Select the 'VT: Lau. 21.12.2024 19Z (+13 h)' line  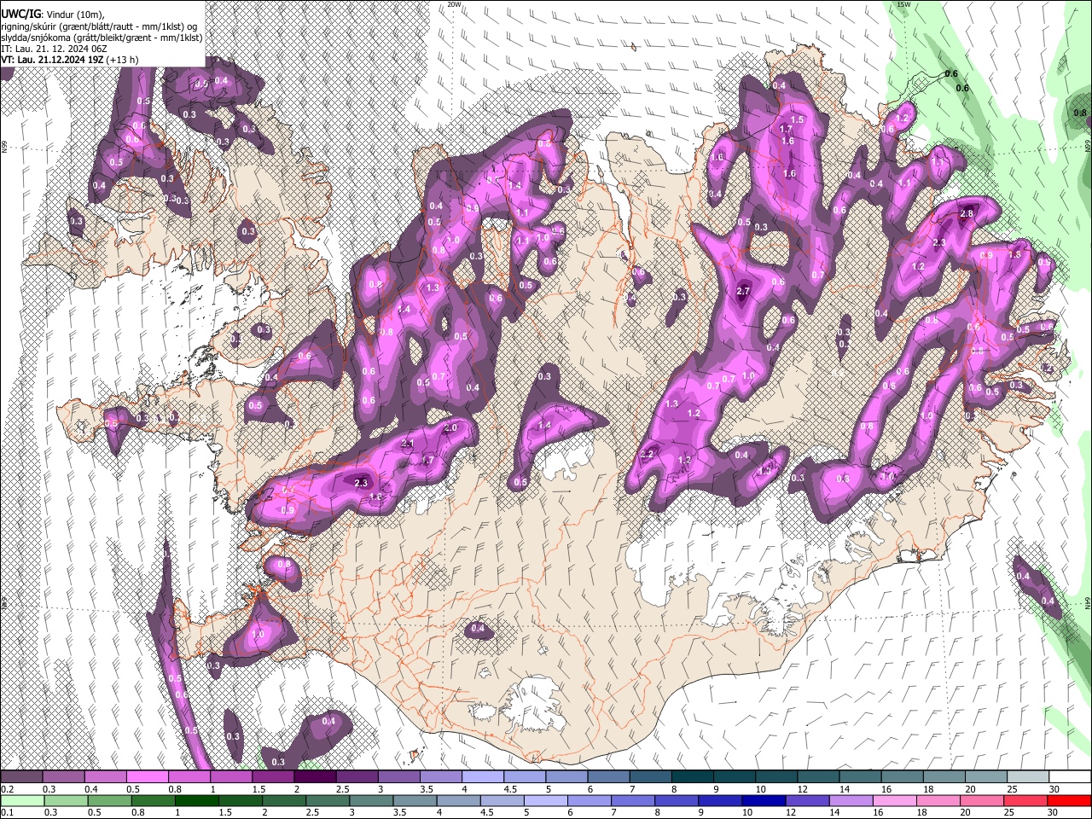pos(70,60)
